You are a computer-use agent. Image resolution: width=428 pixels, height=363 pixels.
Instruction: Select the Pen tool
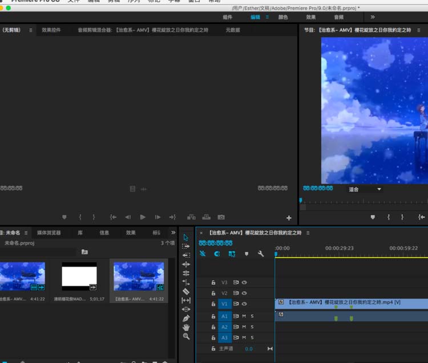coord(186,318)
